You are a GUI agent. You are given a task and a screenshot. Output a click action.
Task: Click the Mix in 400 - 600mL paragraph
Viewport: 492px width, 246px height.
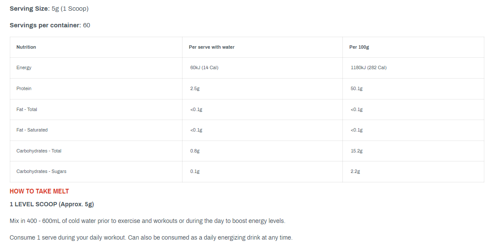(147, 221)
